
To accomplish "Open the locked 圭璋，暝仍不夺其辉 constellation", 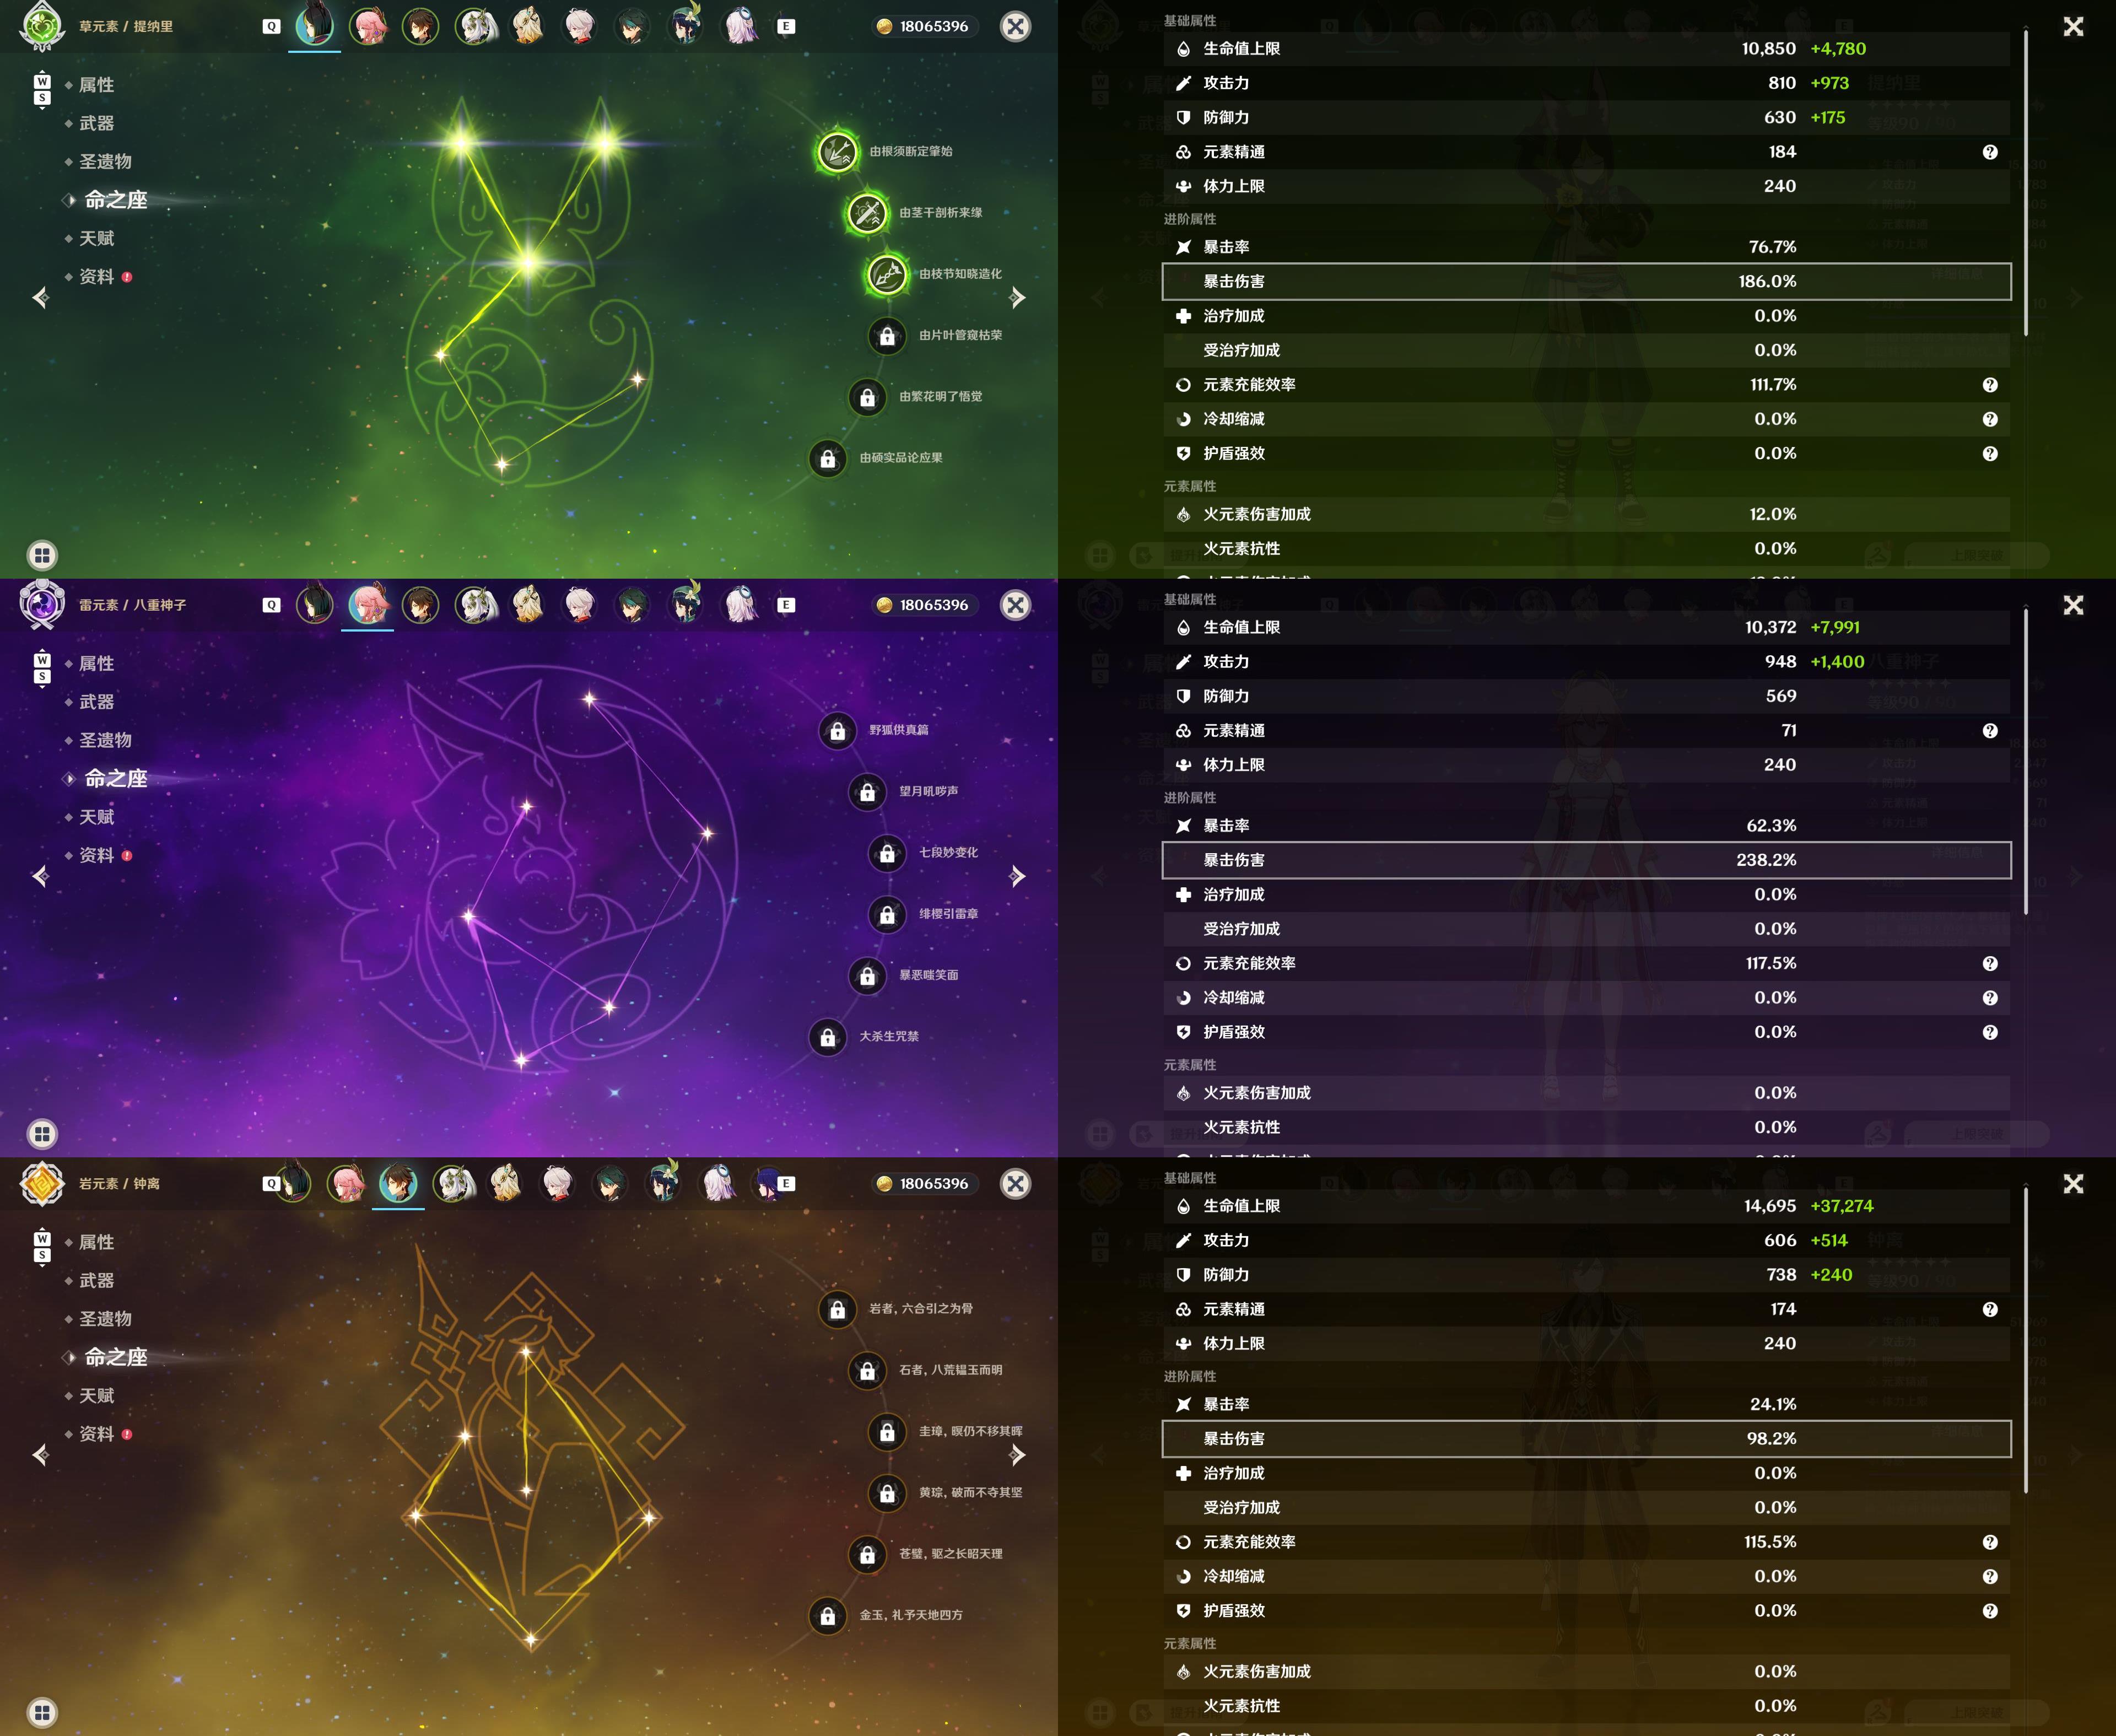I will pos(887,1432).
